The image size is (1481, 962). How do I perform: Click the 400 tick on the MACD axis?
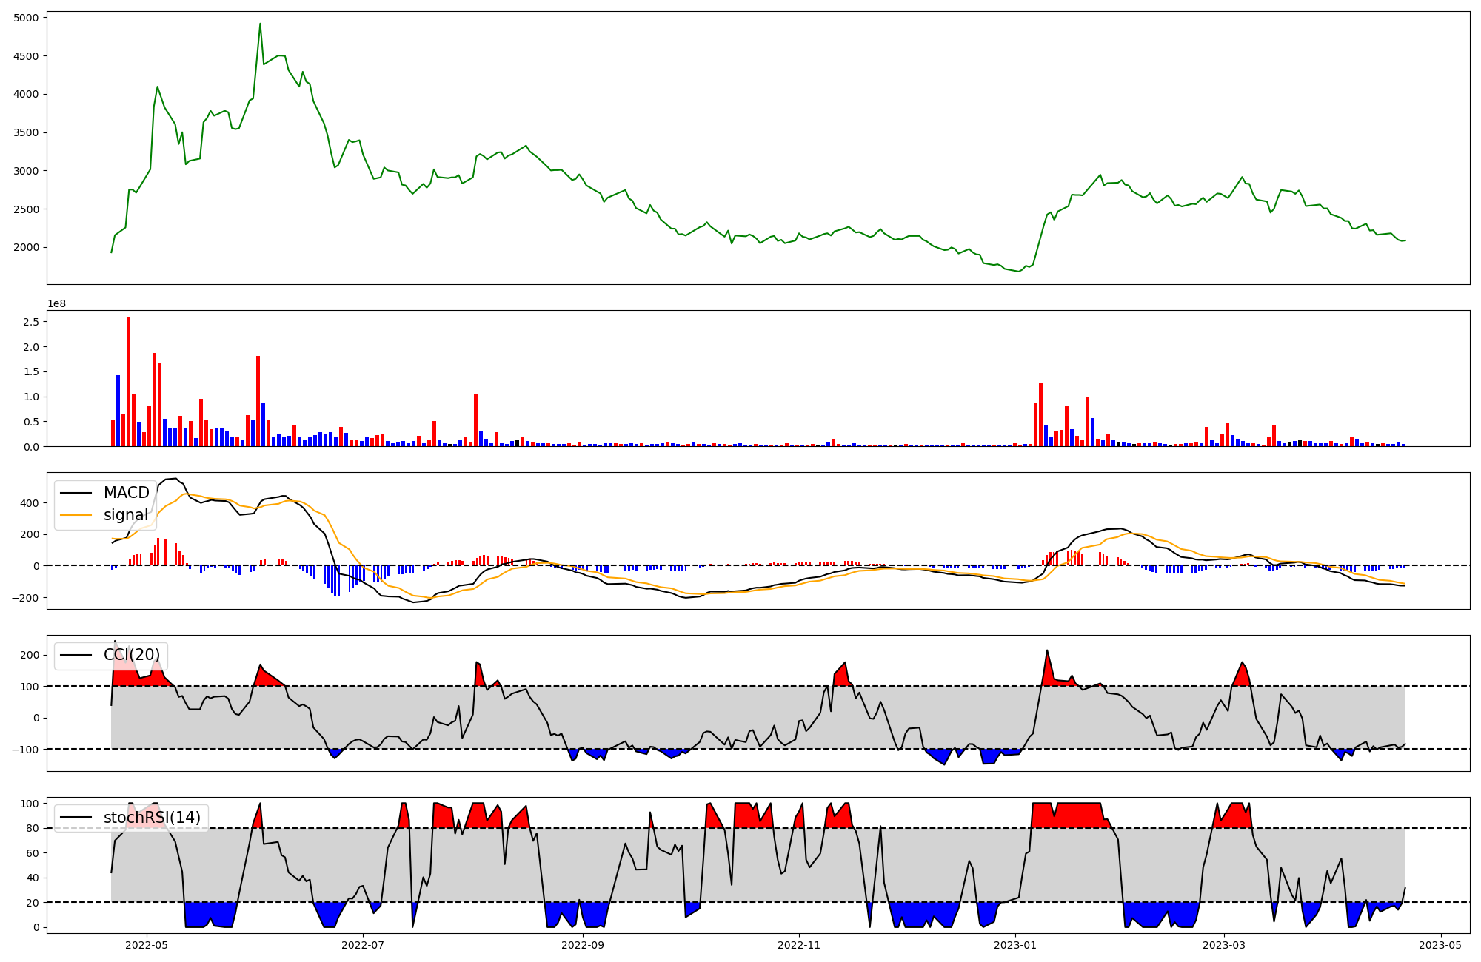(29, 503)
